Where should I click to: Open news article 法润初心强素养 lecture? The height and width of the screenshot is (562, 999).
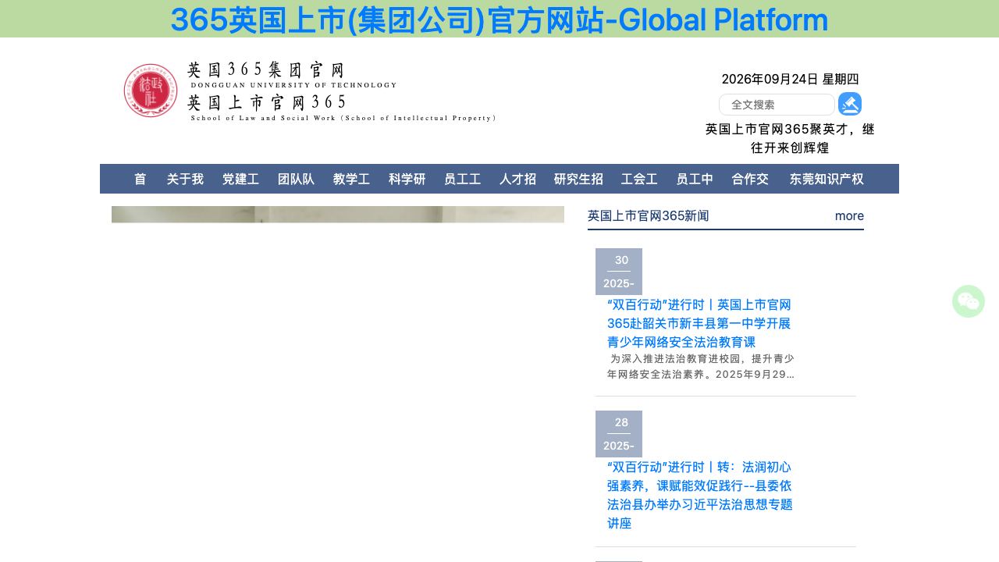(x=699, y=495)
